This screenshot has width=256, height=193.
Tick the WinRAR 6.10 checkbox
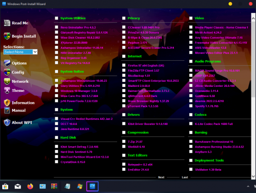pyautogui.click(x=124, y=147)
